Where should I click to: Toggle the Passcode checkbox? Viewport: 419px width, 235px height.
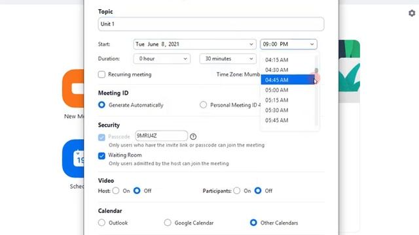(x=101, y=137)
